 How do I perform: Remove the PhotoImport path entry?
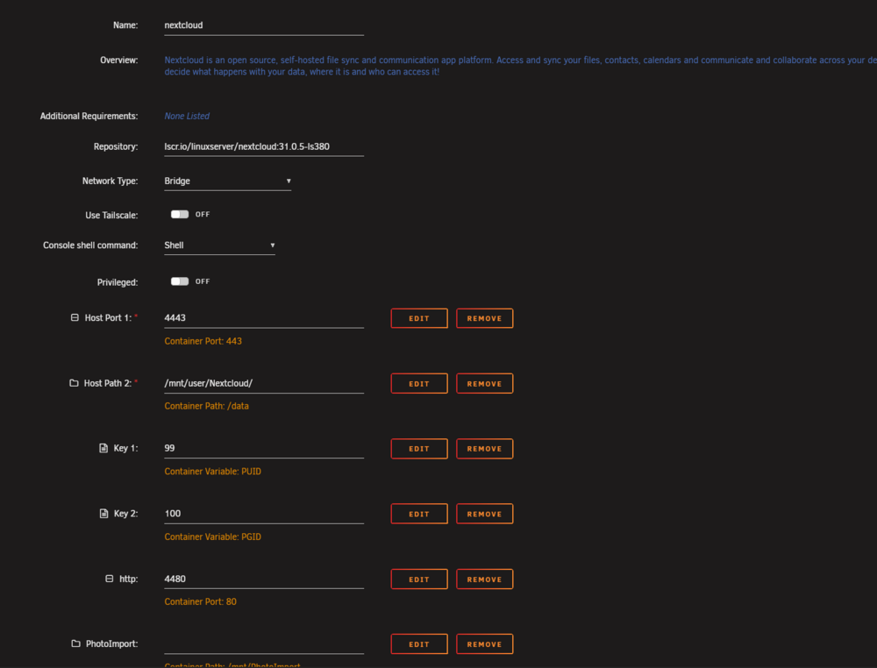484,644
